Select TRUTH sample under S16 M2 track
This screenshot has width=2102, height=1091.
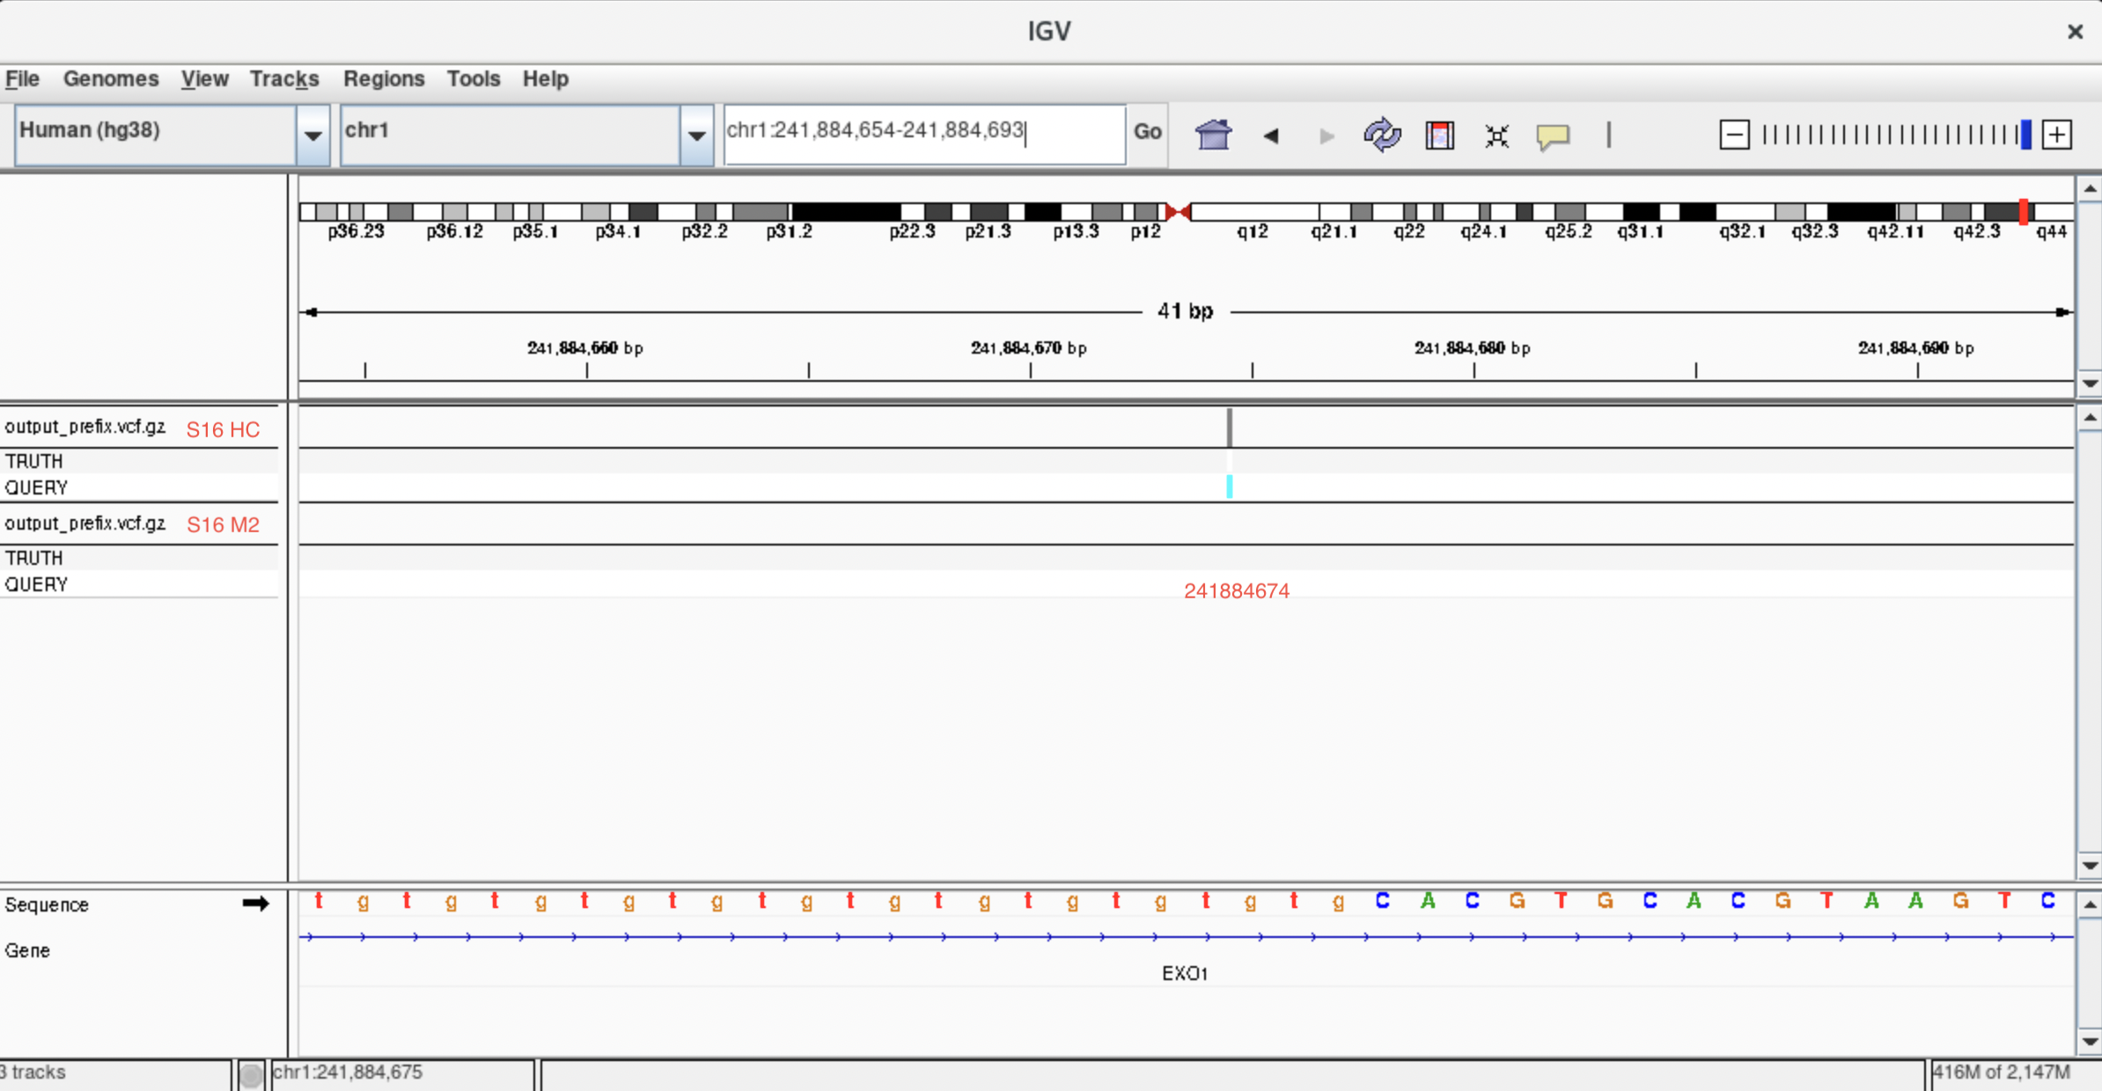click(34, 558)
